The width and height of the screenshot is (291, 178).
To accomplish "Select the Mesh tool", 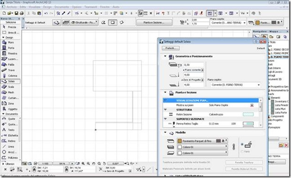I will (10, 93).
